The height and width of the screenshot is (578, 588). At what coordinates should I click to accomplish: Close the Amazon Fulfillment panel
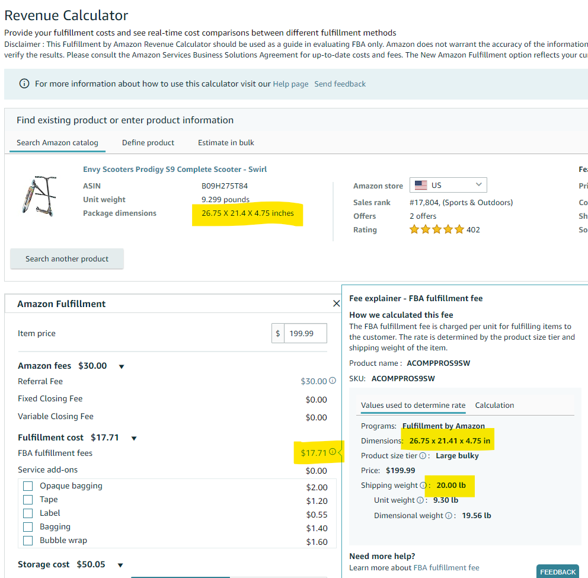[336, 304]
